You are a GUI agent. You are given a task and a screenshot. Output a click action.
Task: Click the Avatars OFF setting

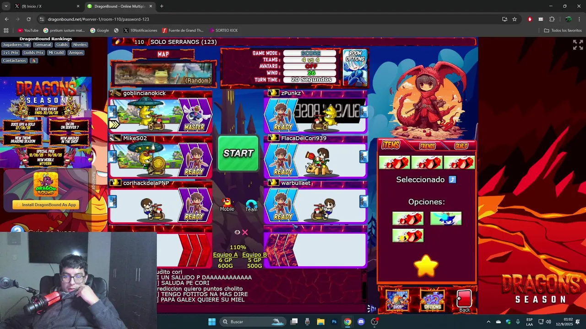click(310, 66)
